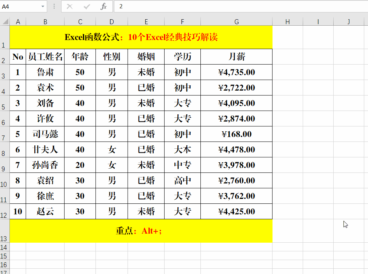Open the Name Box dropdown arrow
This screenshot has width=368, height=274.
coord(43,6)
